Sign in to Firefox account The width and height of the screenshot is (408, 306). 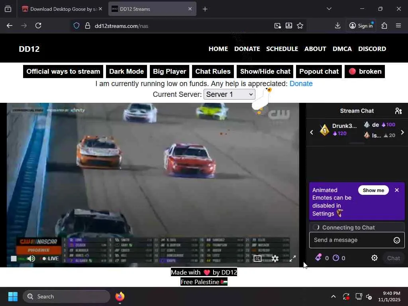click(x=361, y=25)
